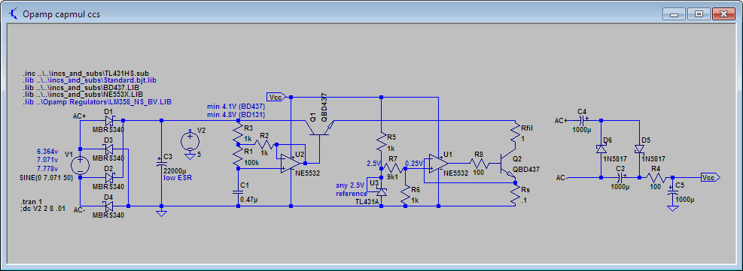Image resolution: width=743 pixels, height=271 pixels.
Task: Click the '.tran 1' simulation directive
Action: pyautogui.click(x=32, y=202)
